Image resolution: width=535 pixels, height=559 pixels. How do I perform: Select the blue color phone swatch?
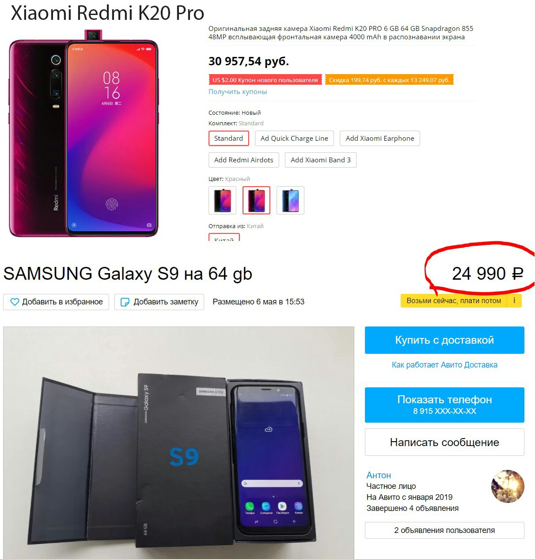pyautogui.click(x=290, y=200)
